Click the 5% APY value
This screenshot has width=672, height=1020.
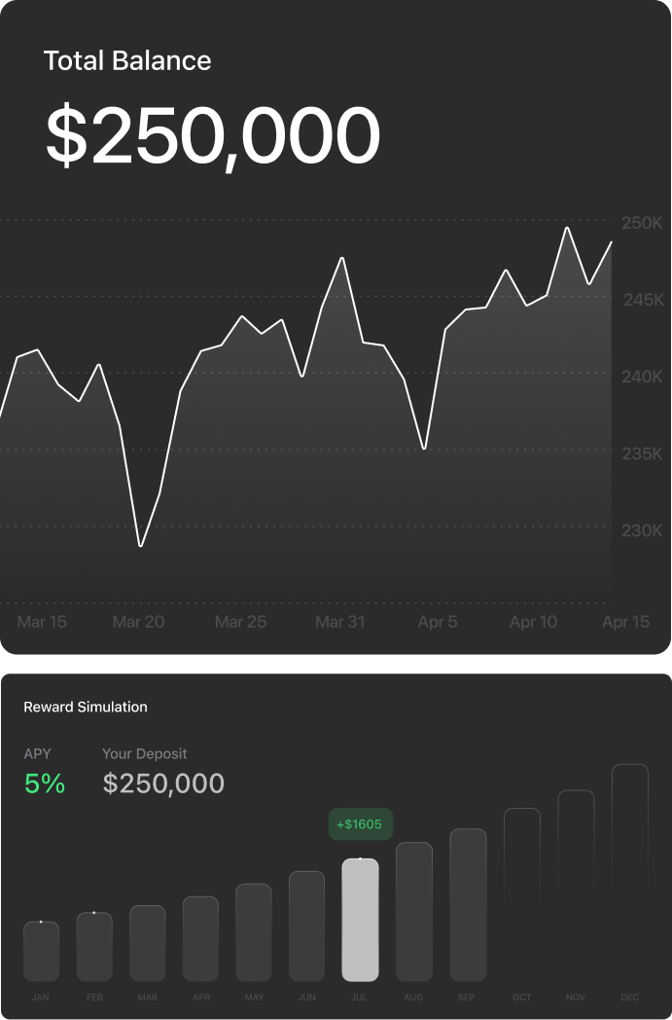(45, 783)
